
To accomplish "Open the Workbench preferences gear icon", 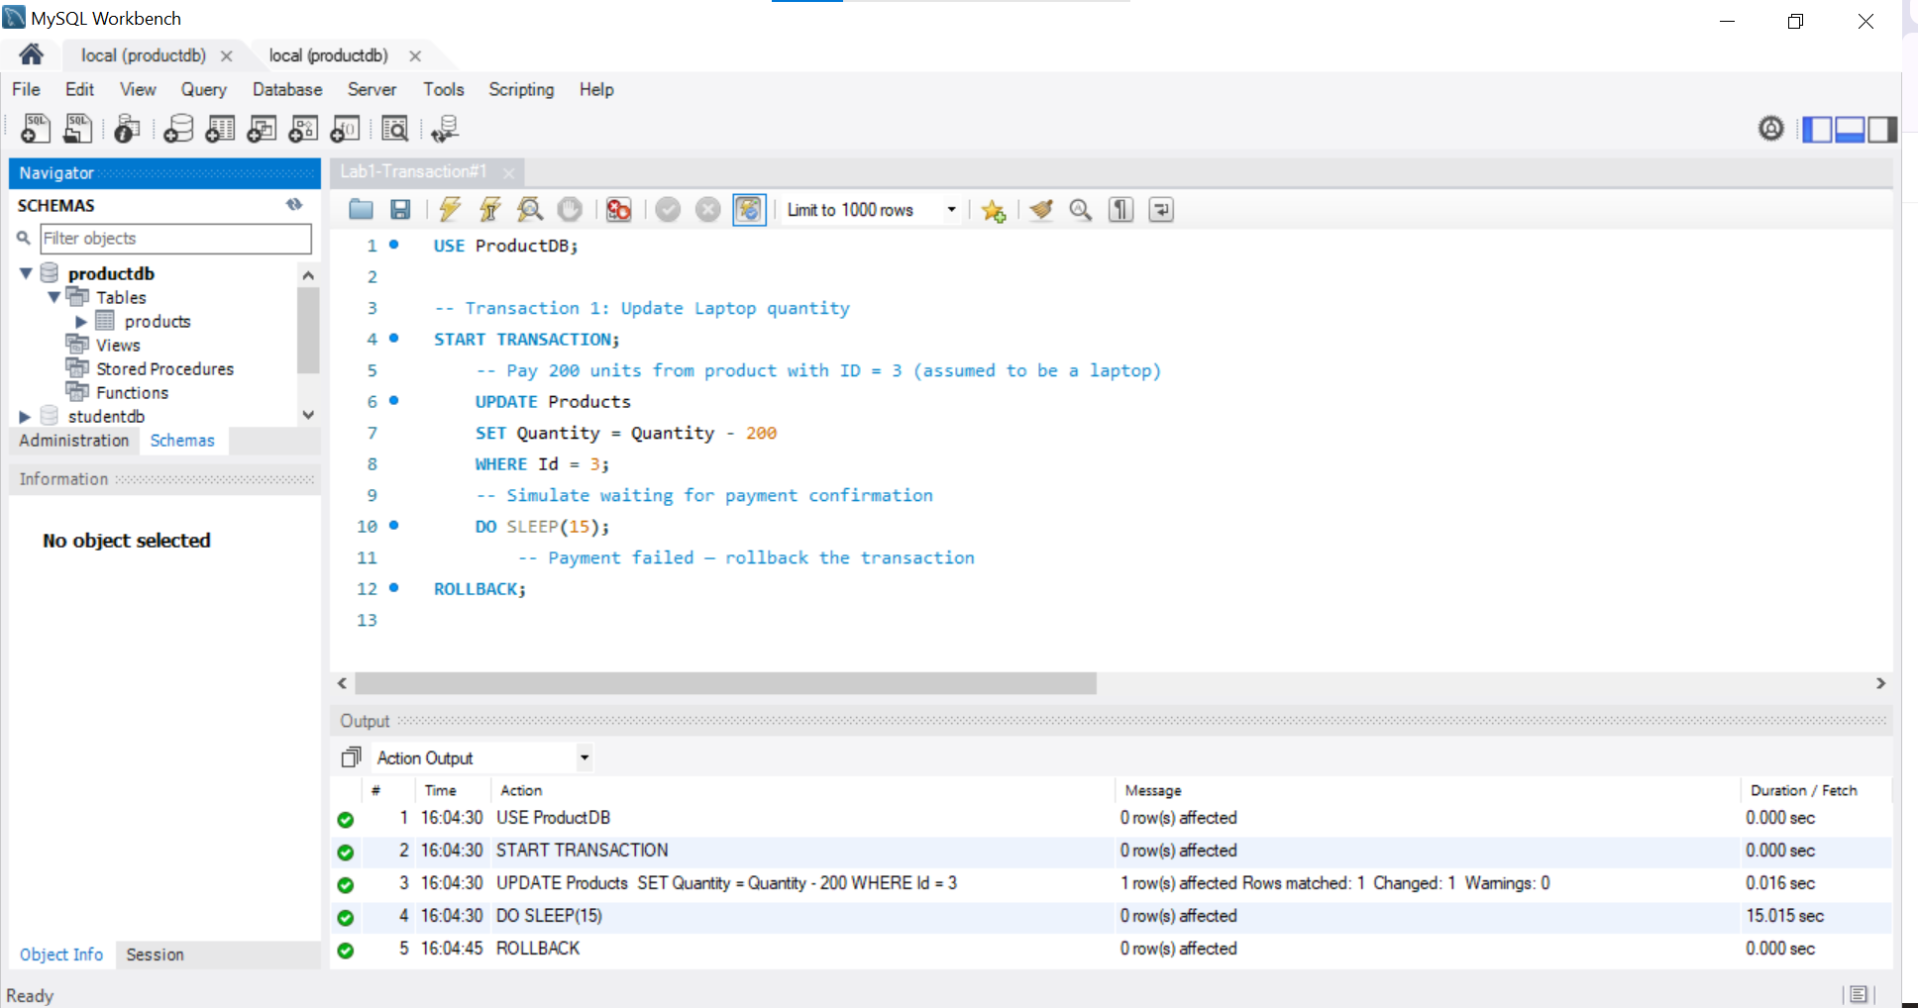I will coord(1771,129).
